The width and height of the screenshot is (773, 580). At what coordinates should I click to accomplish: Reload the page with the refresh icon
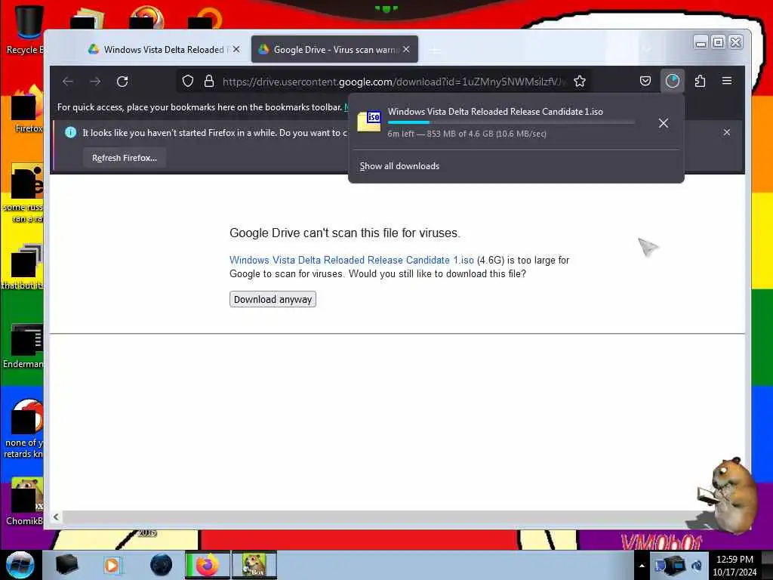tap(122, 82)
